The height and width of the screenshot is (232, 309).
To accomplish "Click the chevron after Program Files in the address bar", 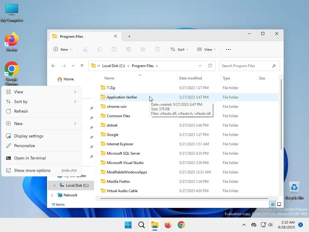I will (157, 66).
